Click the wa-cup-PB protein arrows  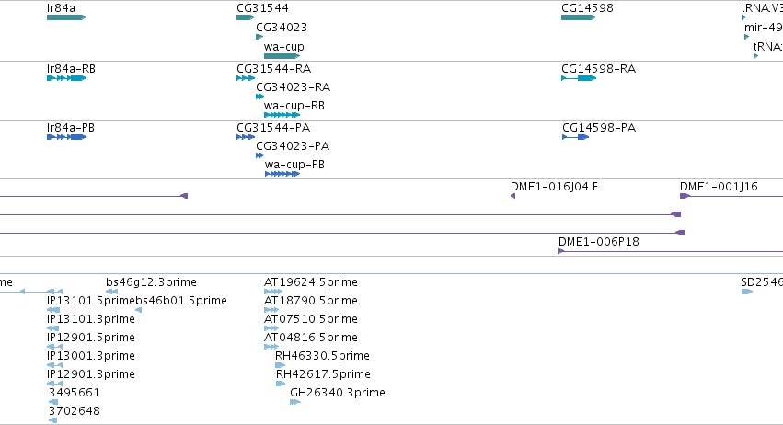(x=282, y=174)
